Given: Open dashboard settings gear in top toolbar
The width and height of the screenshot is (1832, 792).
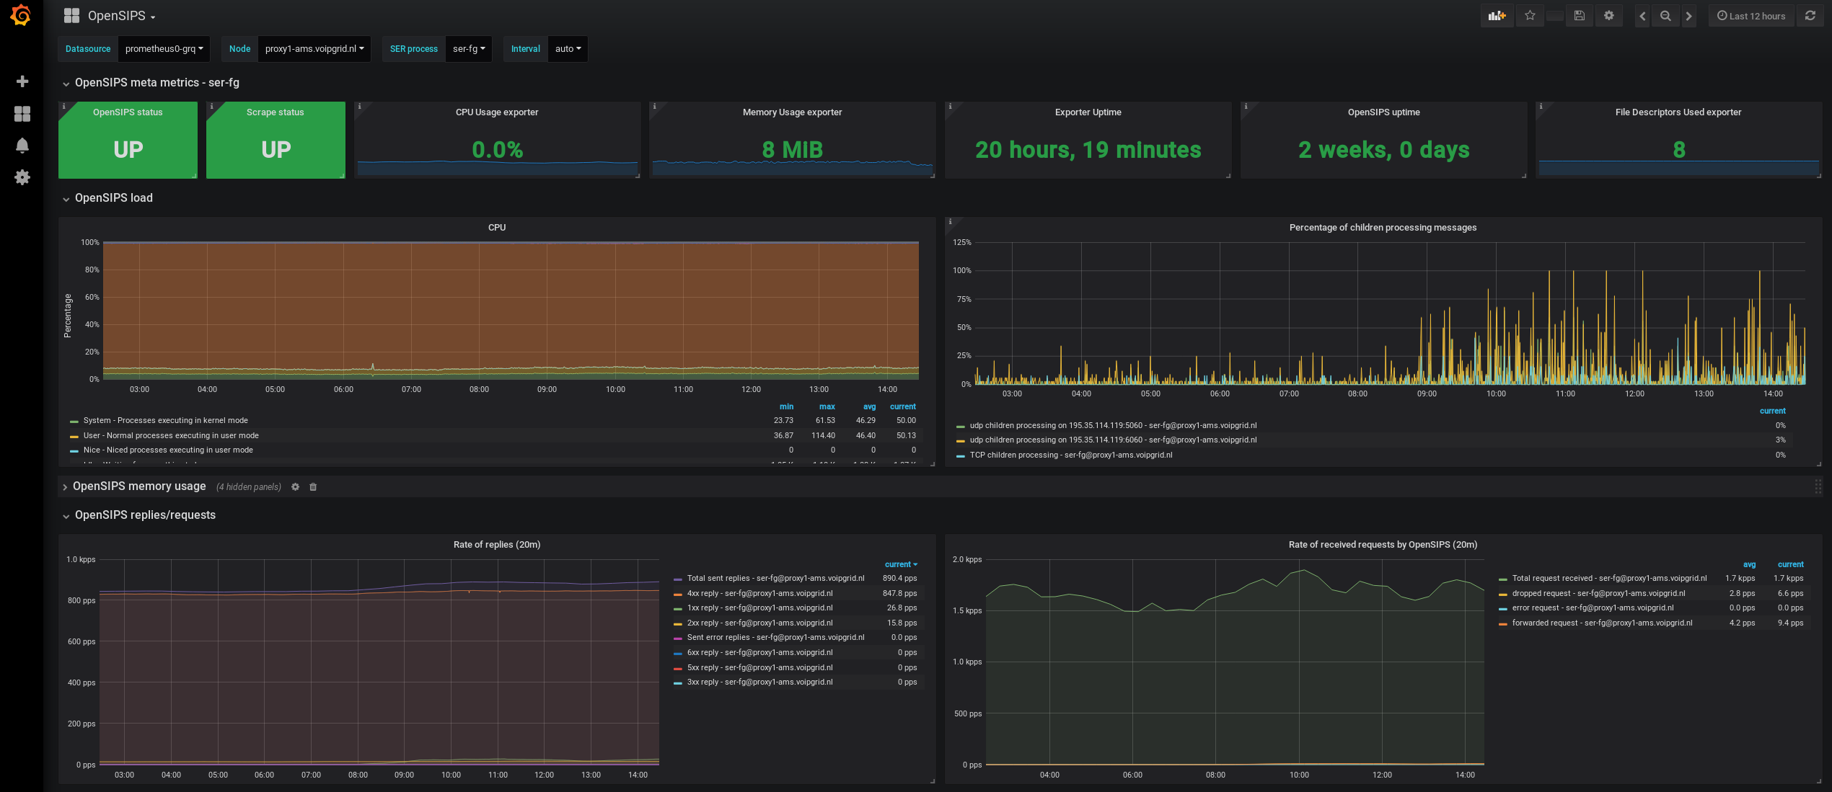Looking at the screenshot, I should click(1609, 16).
